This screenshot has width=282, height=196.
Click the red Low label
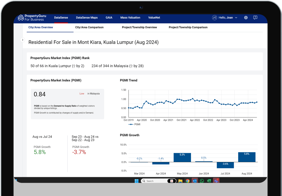(x=82, y=94)
